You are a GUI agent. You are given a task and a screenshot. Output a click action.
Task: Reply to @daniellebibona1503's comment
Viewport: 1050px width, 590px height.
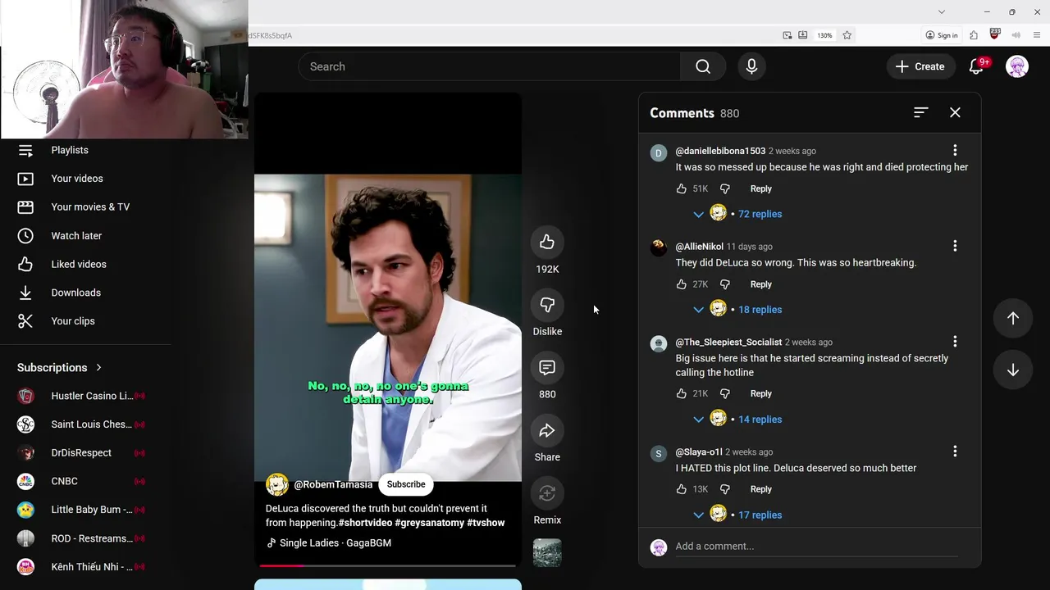[760, 188]
